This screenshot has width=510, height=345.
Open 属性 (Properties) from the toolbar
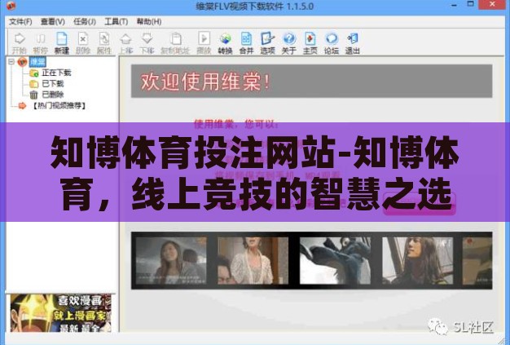[104, 42]
